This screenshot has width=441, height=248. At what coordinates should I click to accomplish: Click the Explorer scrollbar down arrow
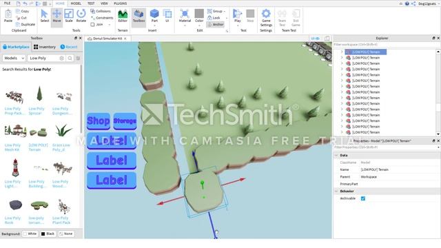438,134
